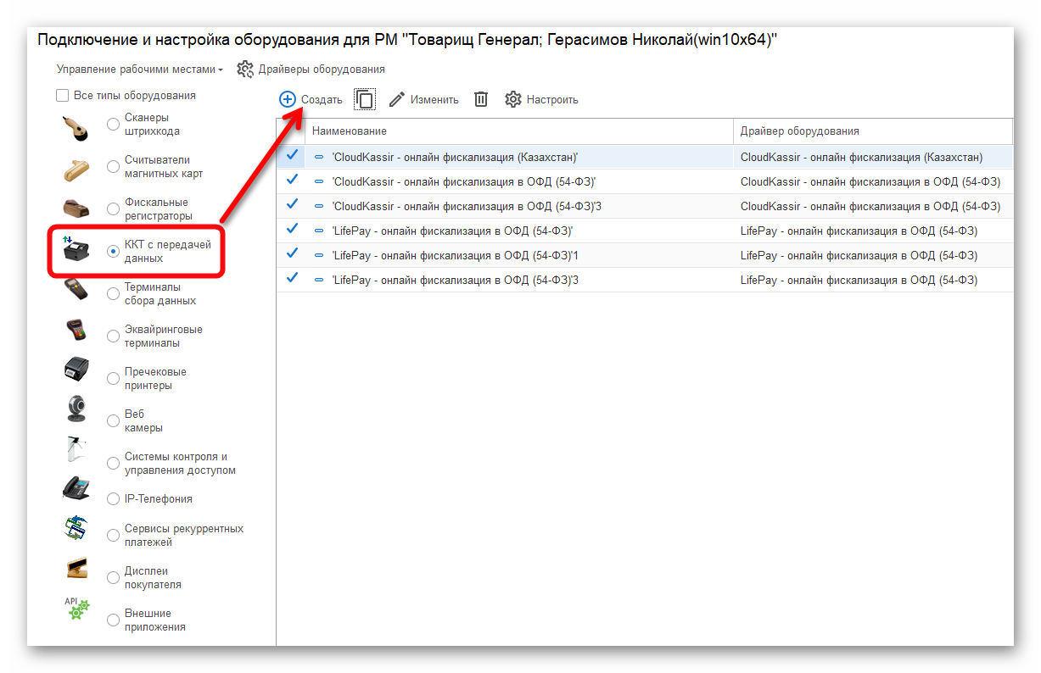
Task: Open Драйверы оборудования link
Action: pyautogui.click(x=322, y=70)
